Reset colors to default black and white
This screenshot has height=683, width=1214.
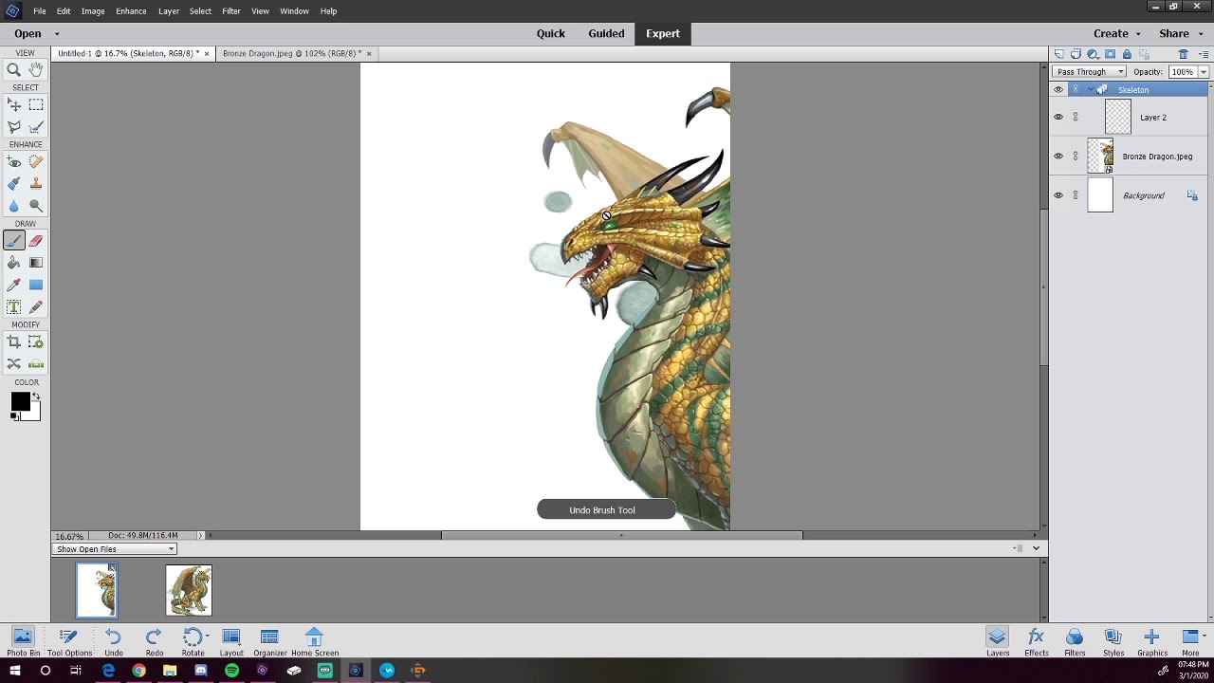point(14,416)
